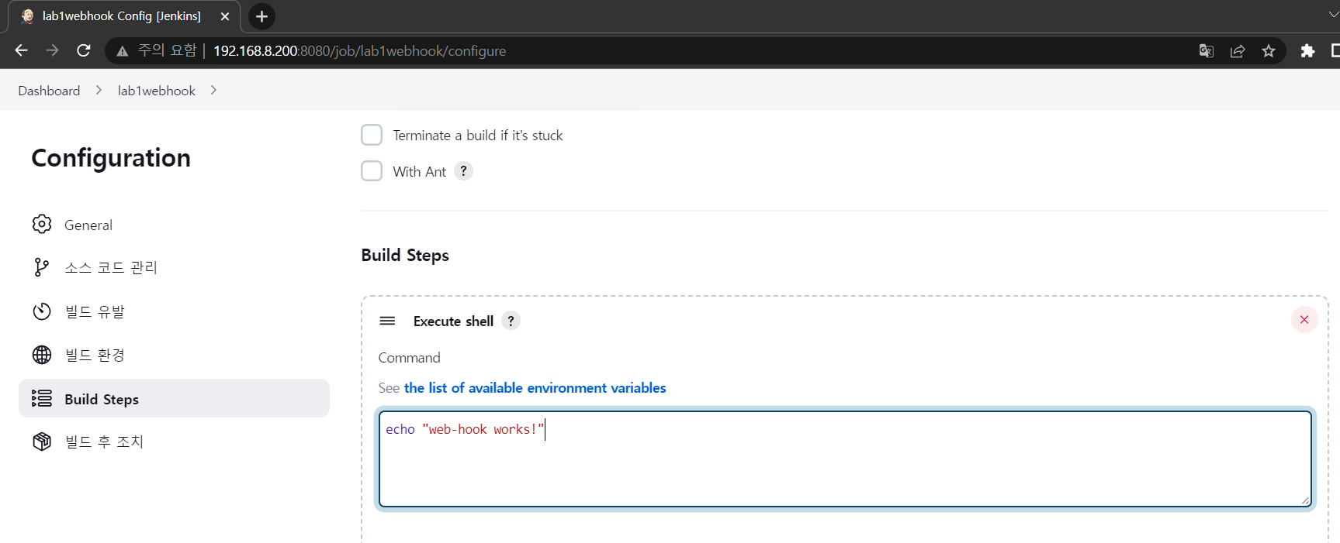Expand the Dashboard breadcrumb chevron
The width and height of the screenshot is (1340, 543).
coord(99,91)
